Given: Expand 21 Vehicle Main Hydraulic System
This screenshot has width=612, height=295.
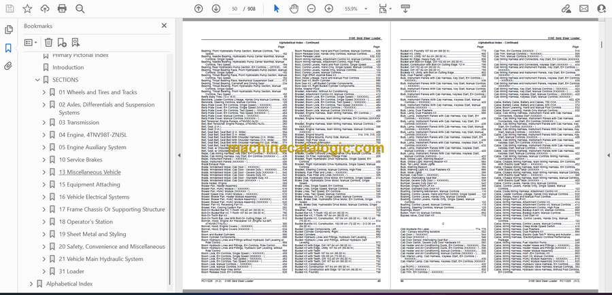Looking at the screenshot, I should pos(44,259).
